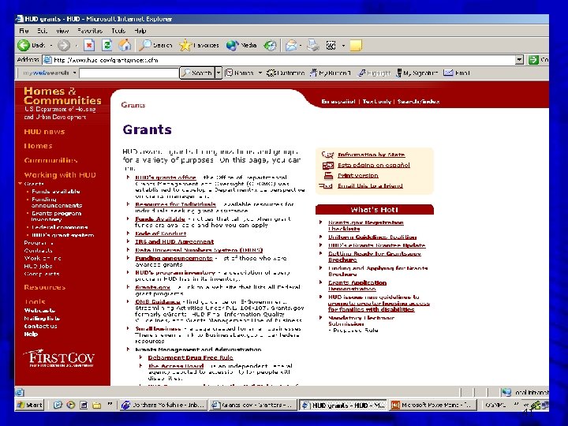
Task: Open Grants.gov Registration Checklists link
Action: [366, 226]
